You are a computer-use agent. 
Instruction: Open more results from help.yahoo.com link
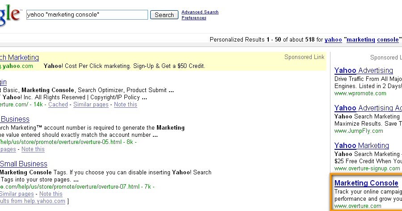(x=33, y=201)
